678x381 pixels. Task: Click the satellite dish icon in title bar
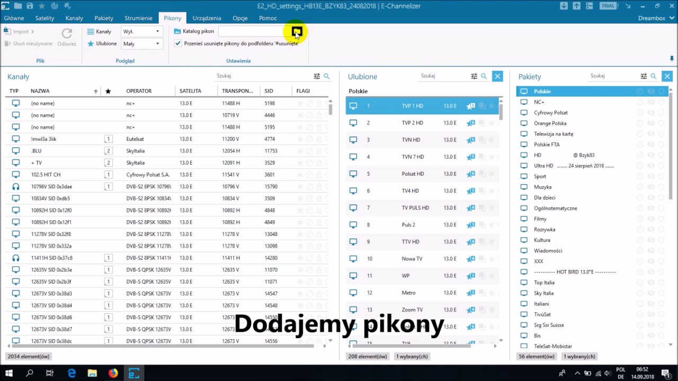tap(54, 6)
